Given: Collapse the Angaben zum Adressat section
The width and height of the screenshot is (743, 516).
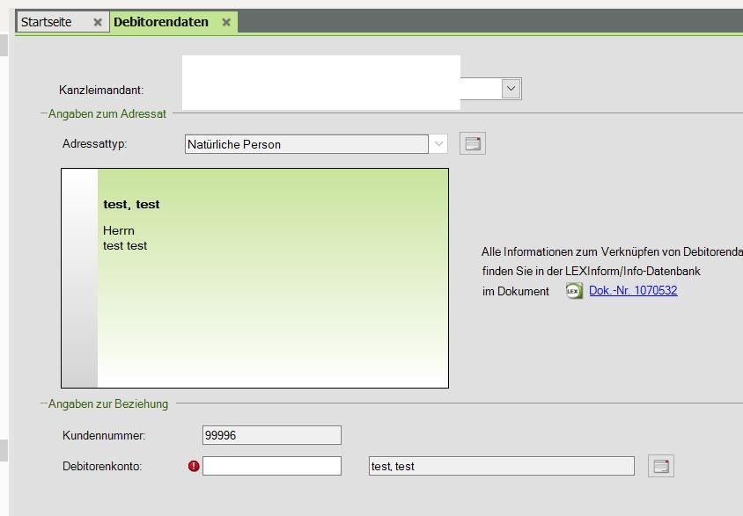Looking at the screenshot, I should point(43,113).
